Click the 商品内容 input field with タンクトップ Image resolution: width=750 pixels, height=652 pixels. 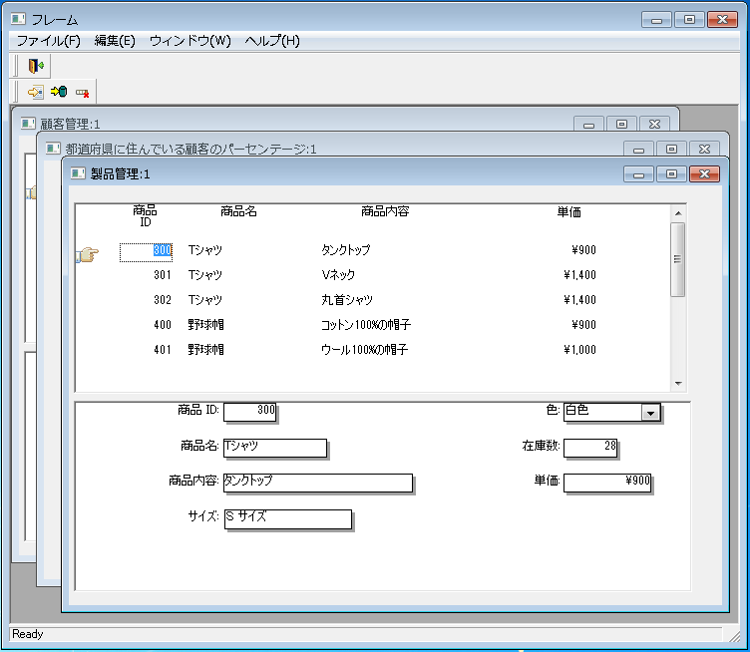click(318, 483)
